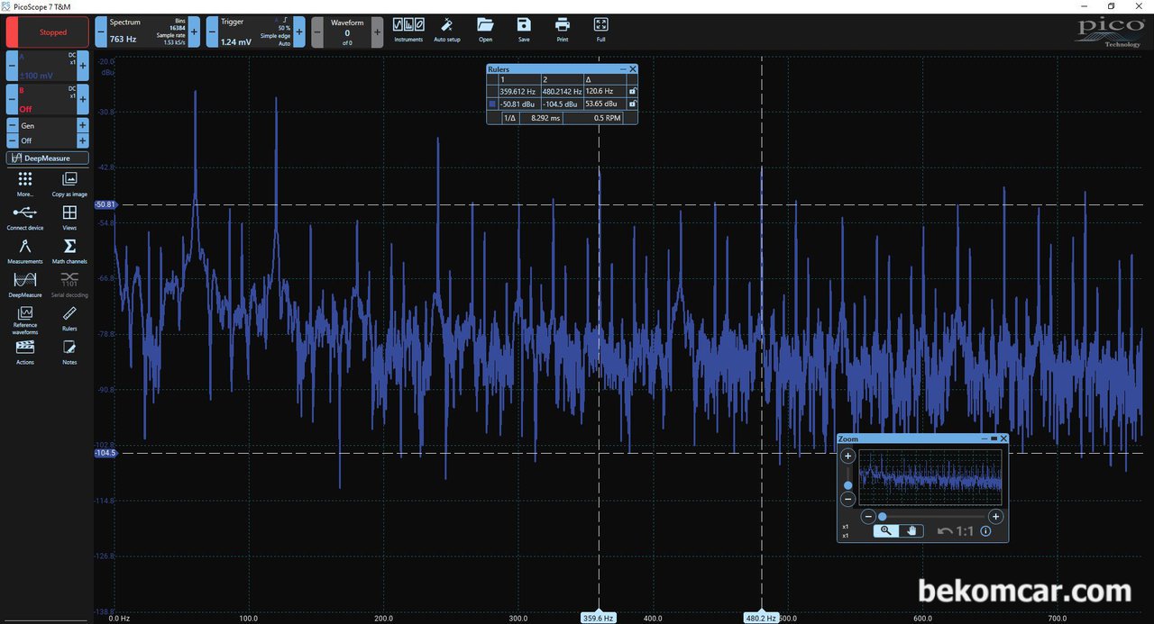Open Math channels sigma tool

(x=69, y=251)
